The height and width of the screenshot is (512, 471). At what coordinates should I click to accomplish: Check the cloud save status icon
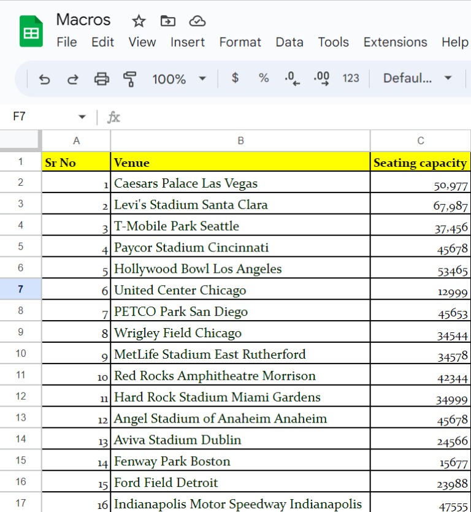(197, 21)
